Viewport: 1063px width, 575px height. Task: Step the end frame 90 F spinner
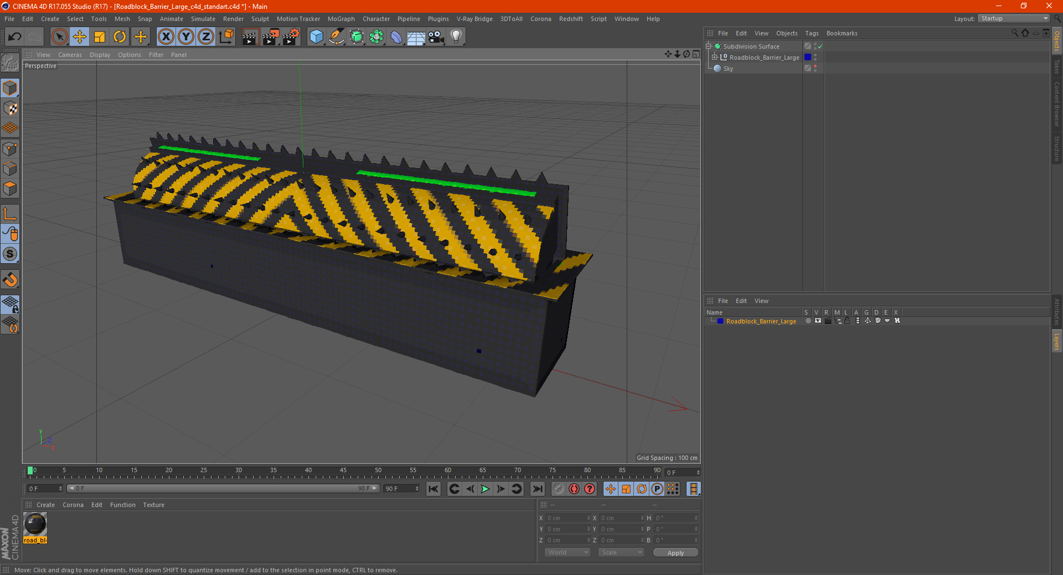point(417,489)
